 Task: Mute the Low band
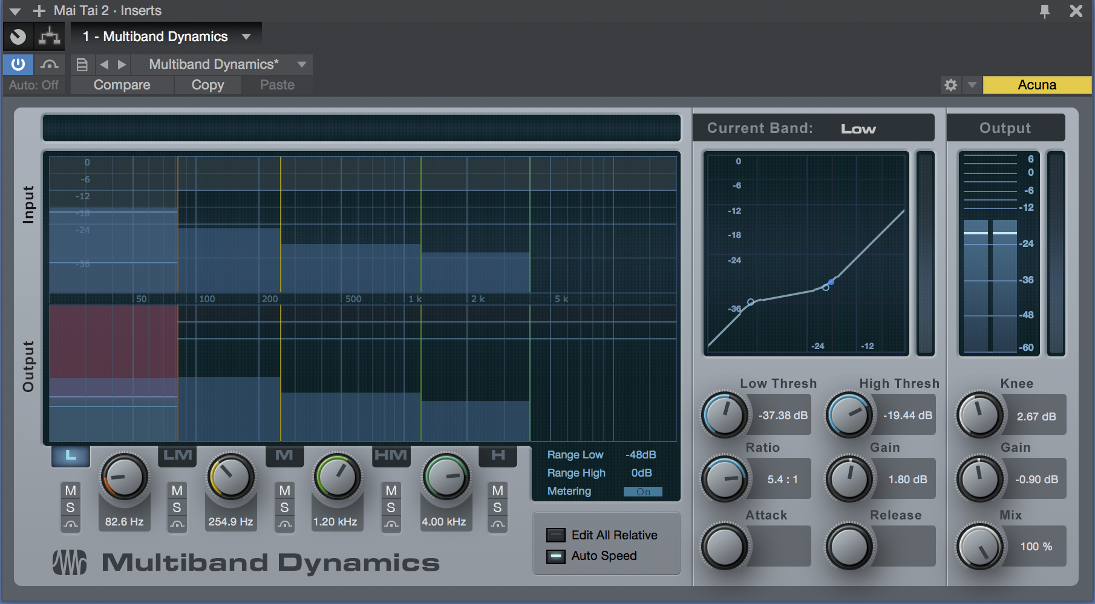pyautogui.click(x=71, y=490)
